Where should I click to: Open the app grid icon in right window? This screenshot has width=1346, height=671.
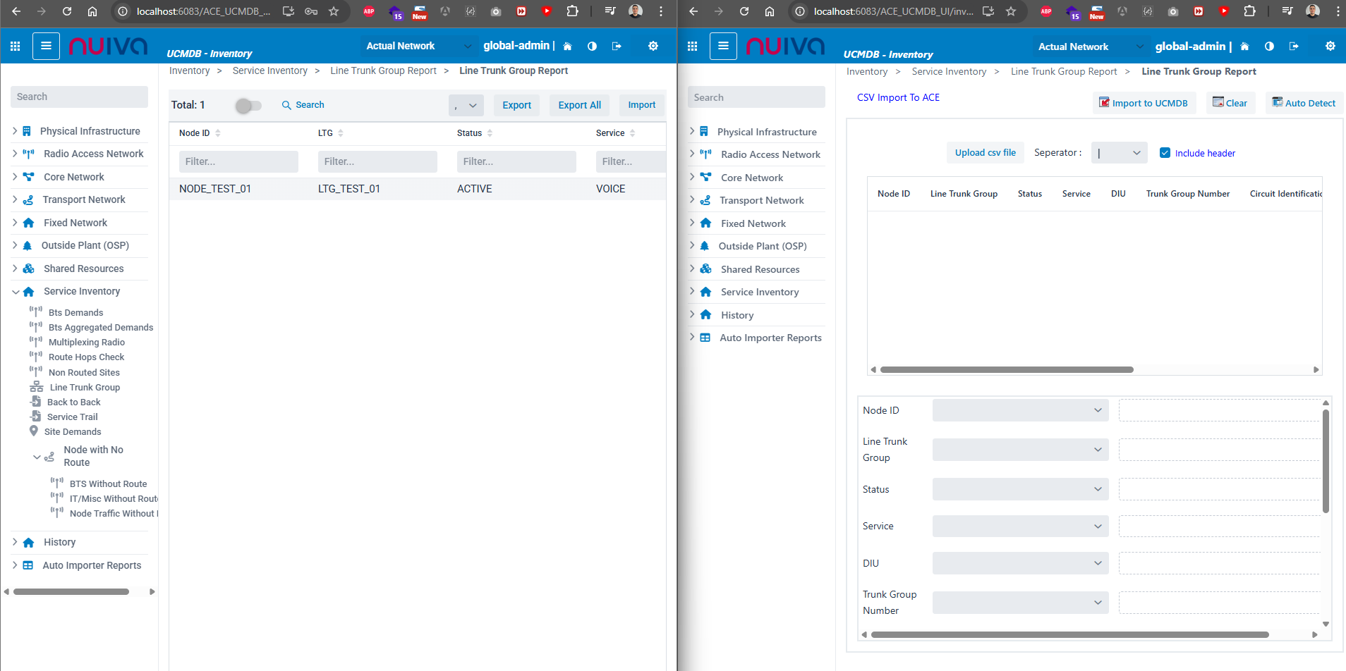click(692, 47)
